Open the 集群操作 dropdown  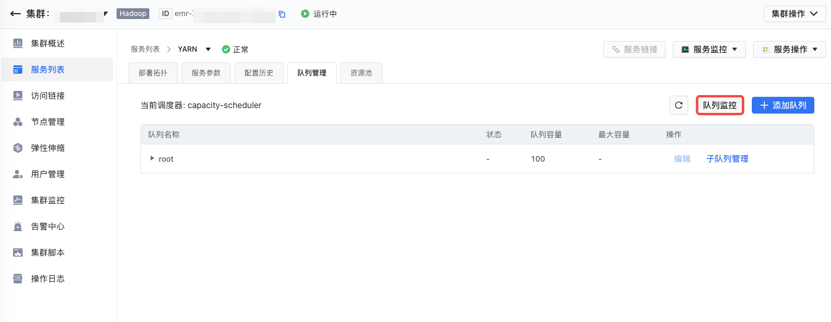coord(795,14)
